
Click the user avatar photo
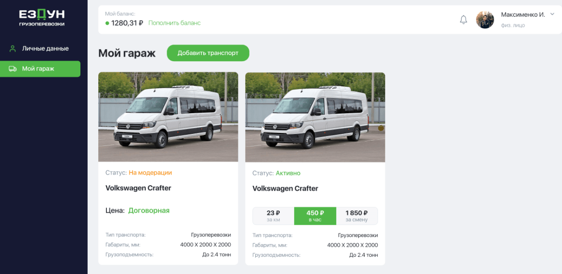point(485,20)
